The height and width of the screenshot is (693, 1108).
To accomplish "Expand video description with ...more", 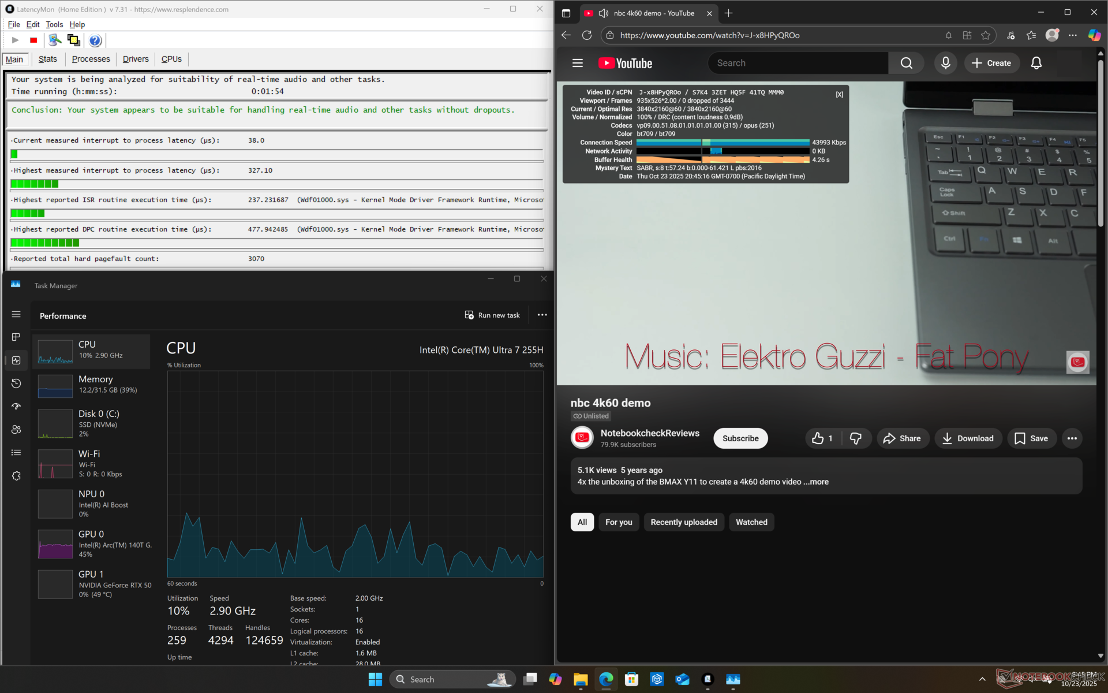I will [816, 482].
